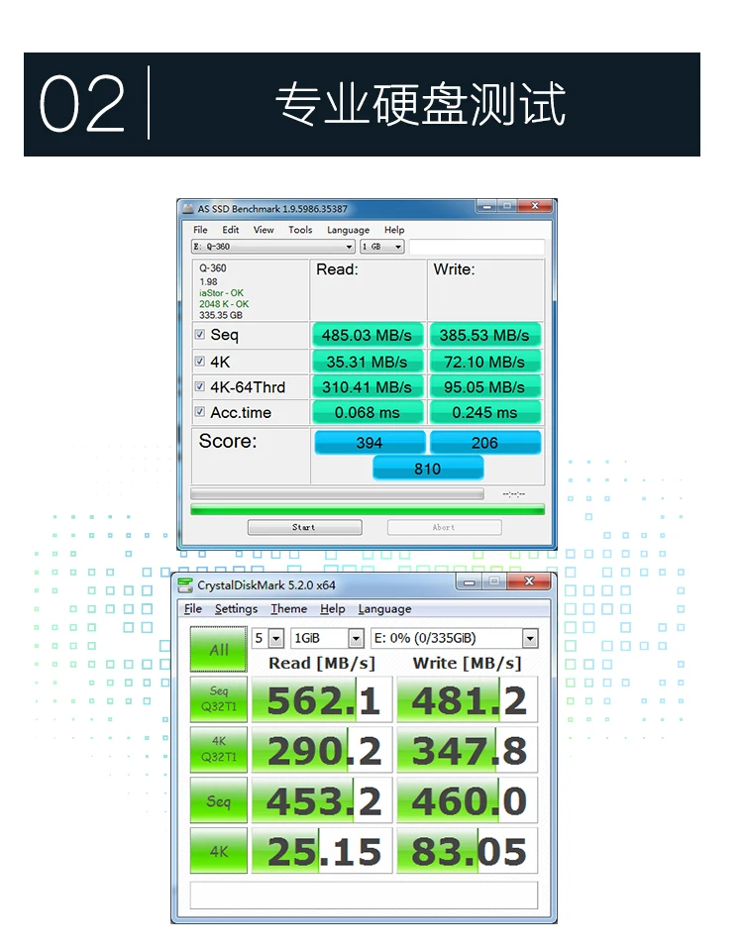Toggle the Seq test checkbox in AS SSD
This screenshot has height=951, width=743.
199,335
